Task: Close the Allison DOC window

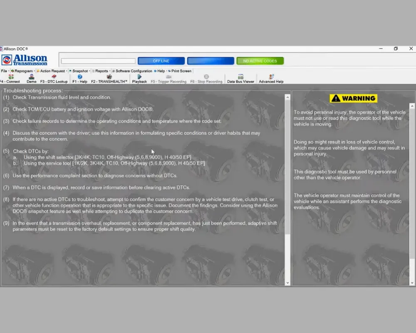Action: point(411,49)
